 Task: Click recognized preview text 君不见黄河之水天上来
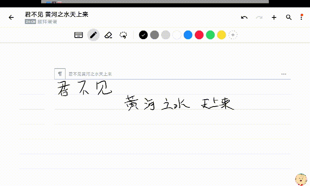tap(90, 74)
